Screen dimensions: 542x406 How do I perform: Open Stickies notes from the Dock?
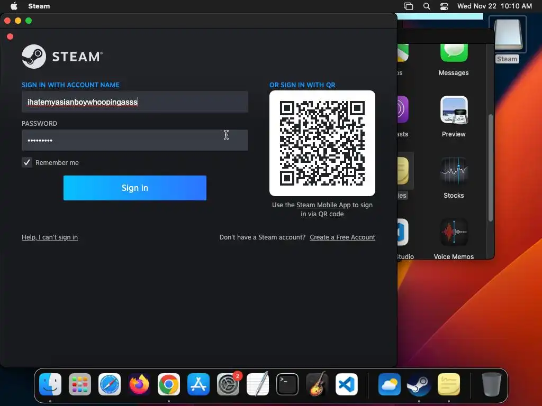click(x=449, y=384)
